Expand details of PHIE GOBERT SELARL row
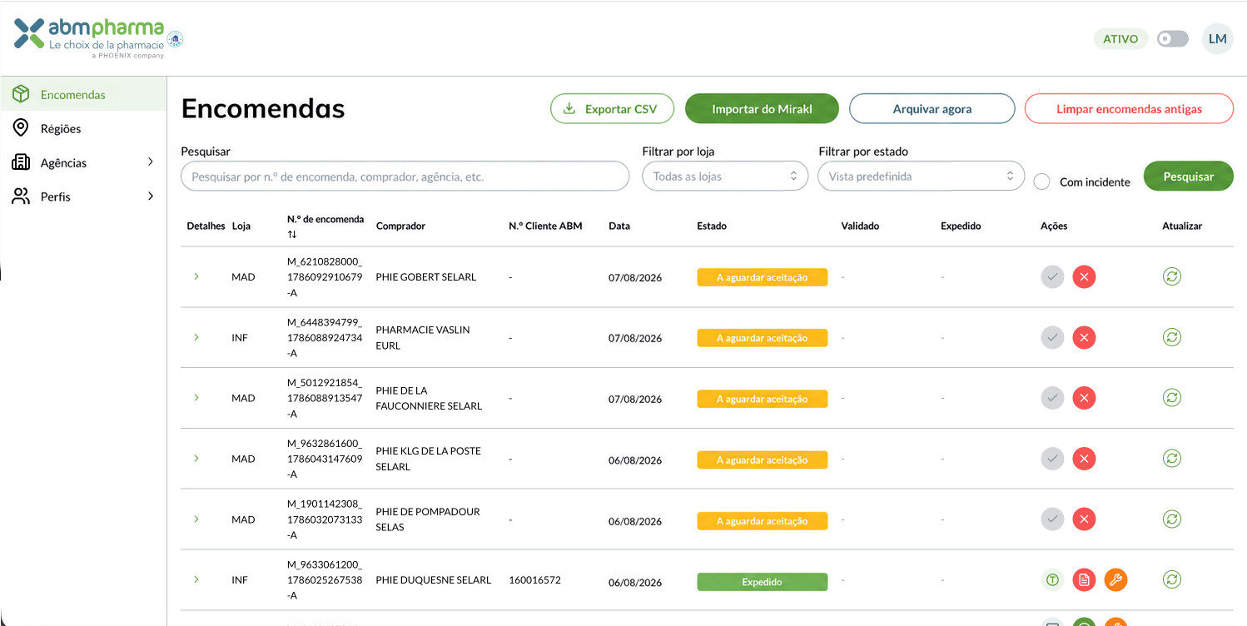1247x626 pixels. pos(196,276)
